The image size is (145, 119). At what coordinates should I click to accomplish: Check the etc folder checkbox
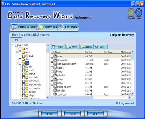point(20,63)
